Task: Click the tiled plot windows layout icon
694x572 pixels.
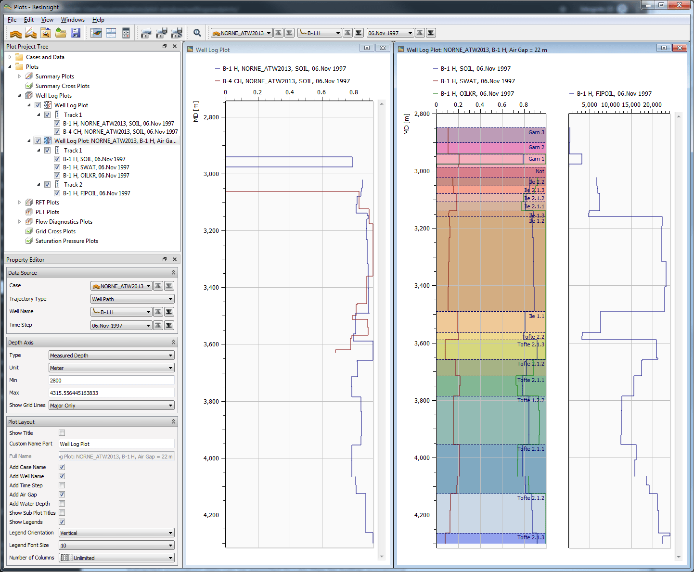Action: click(x=112, y=32)
